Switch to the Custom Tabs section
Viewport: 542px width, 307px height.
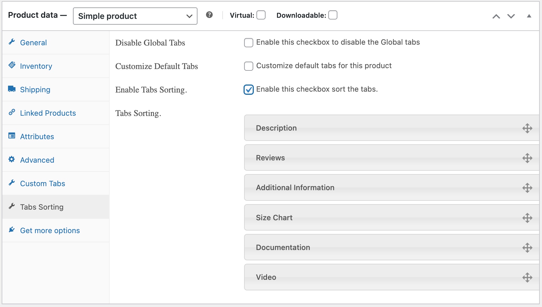42,183
